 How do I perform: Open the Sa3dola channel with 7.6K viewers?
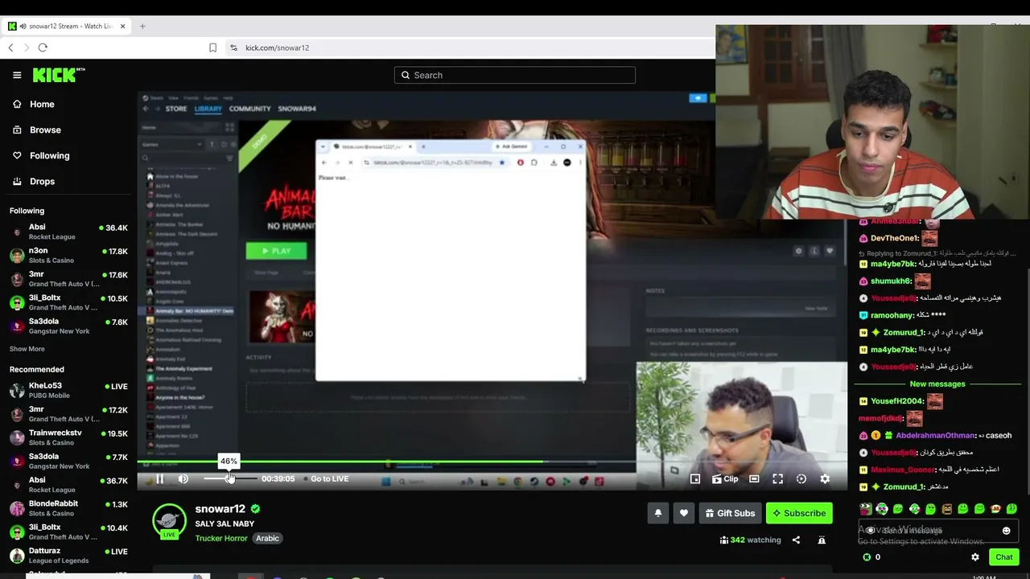click(68, 326)
